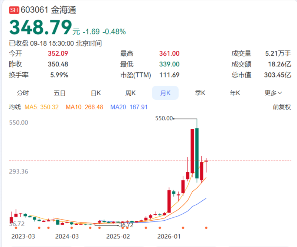Switch to the 五日 five-day tab
The height and width of the screenshot is (247, 297).
(59, 93)
